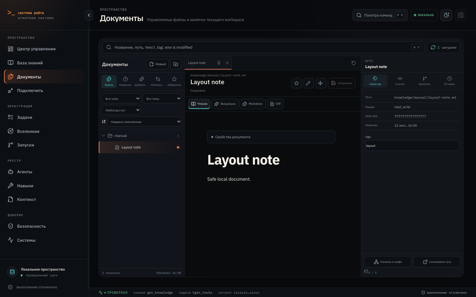
Task: Select Документы in the sidebar
Action: point(44,77)
